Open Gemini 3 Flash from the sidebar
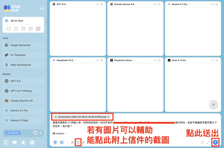The width and height of the screenshot is (224, 148). (23, 120)
